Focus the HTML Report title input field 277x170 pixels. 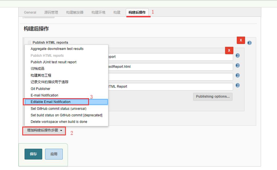click(170, 87)
